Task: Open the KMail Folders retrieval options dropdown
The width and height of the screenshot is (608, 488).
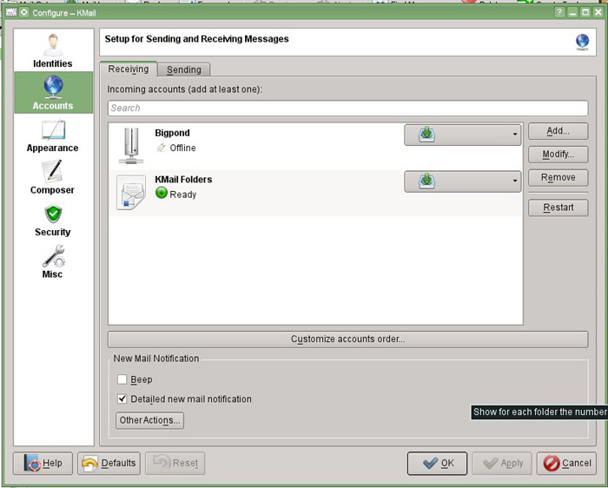Action: [x=463, y=181]
